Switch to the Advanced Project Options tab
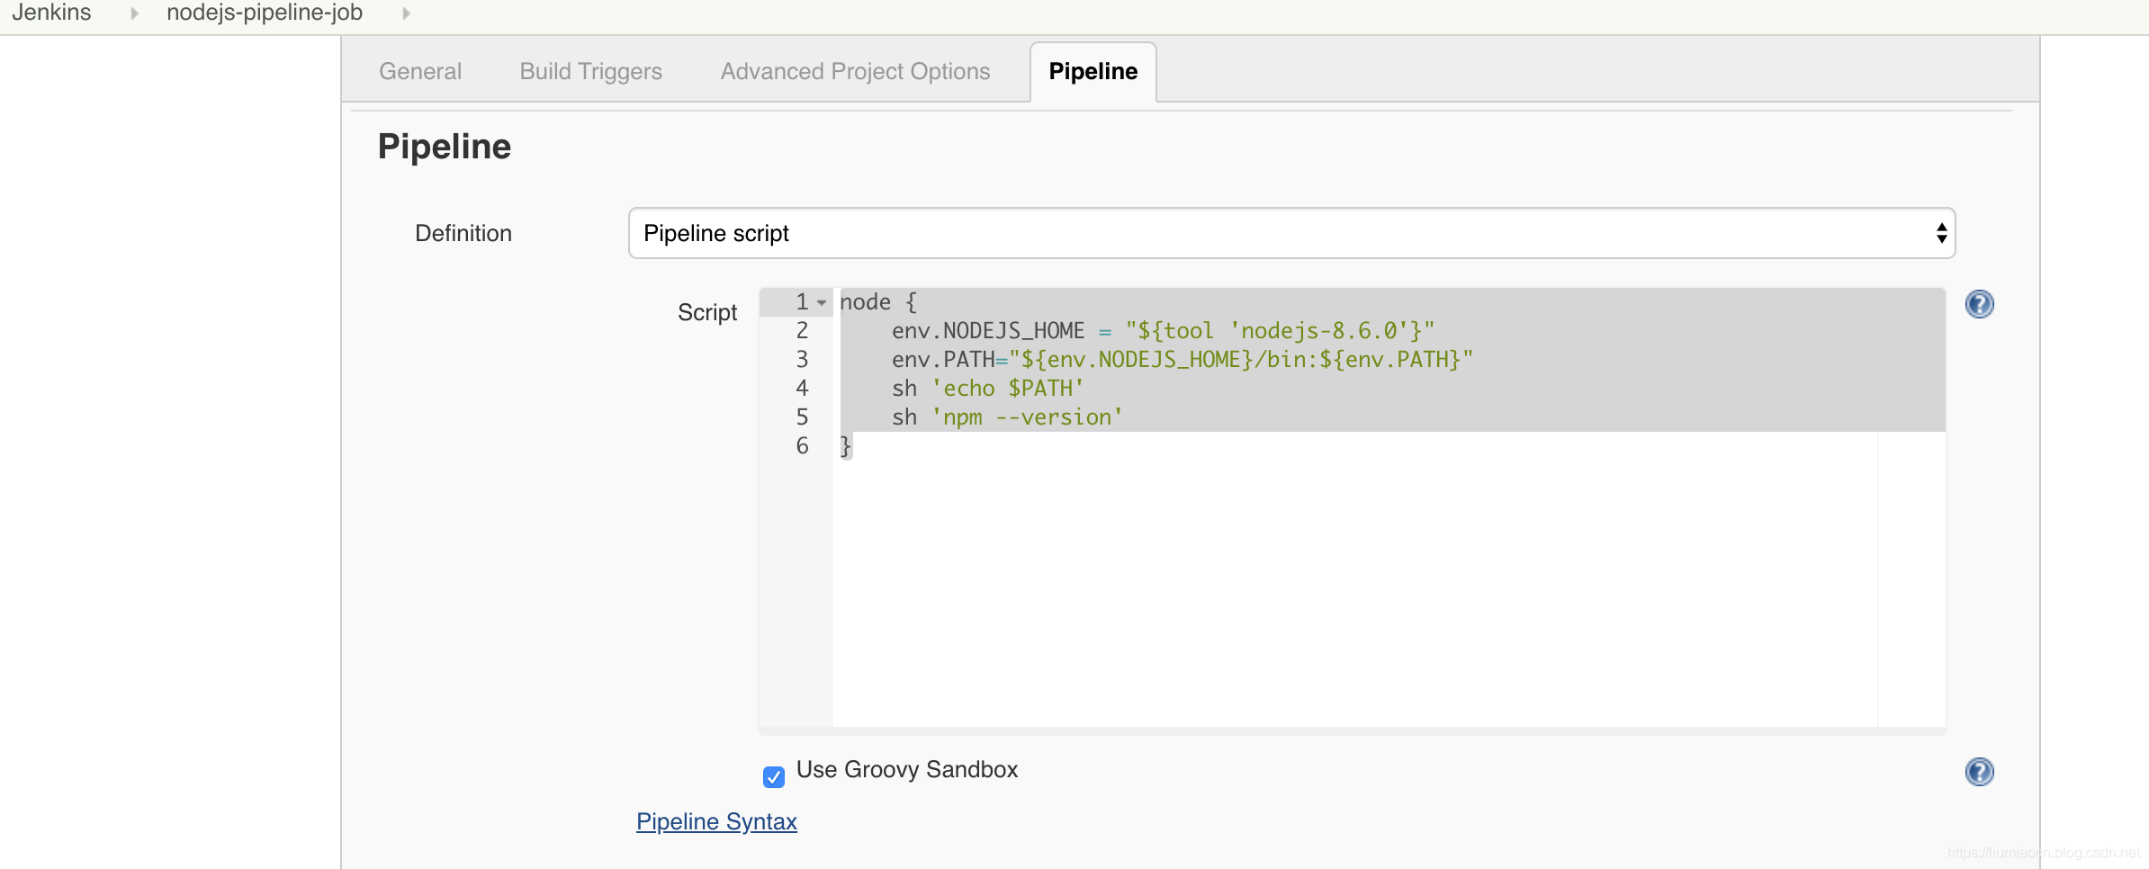2149x869 pixels. coord(855,71)
